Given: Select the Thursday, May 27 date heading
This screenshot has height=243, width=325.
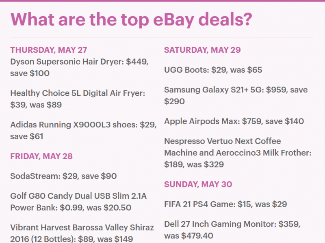Looking at the screenshot, I should 49,50.
